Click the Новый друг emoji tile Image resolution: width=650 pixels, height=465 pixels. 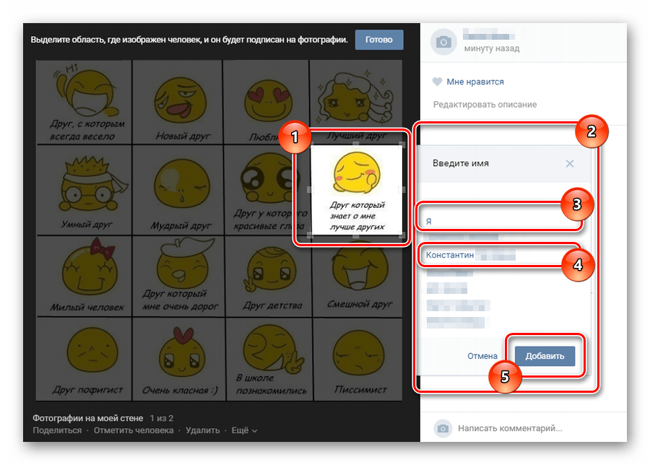(x=176, y=101)
